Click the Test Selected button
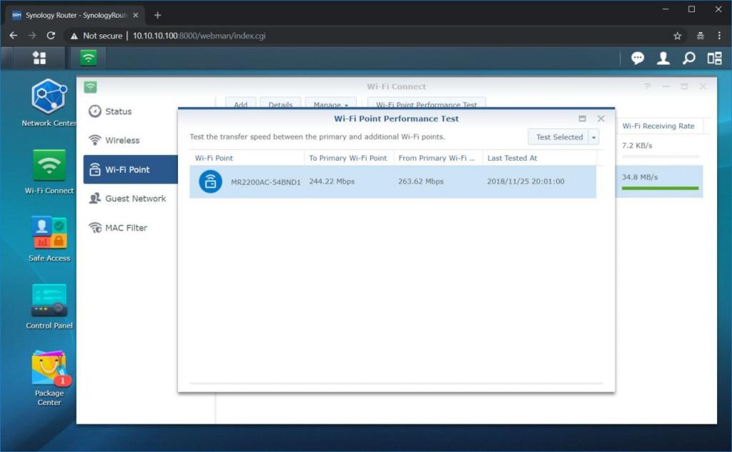Viewport: 732px width, 452px height. point(559,137)
